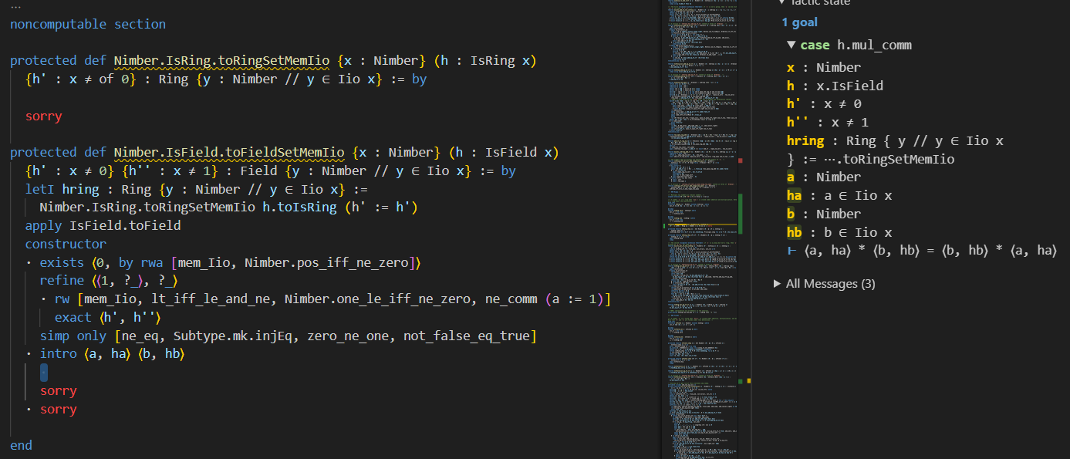Expand the All Messages (3) section
The image size is (1070, 459).
(777, 284)
